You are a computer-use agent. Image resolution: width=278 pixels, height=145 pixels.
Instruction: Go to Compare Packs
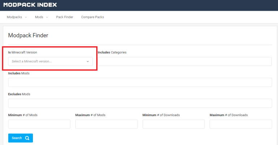coord(93,17)
